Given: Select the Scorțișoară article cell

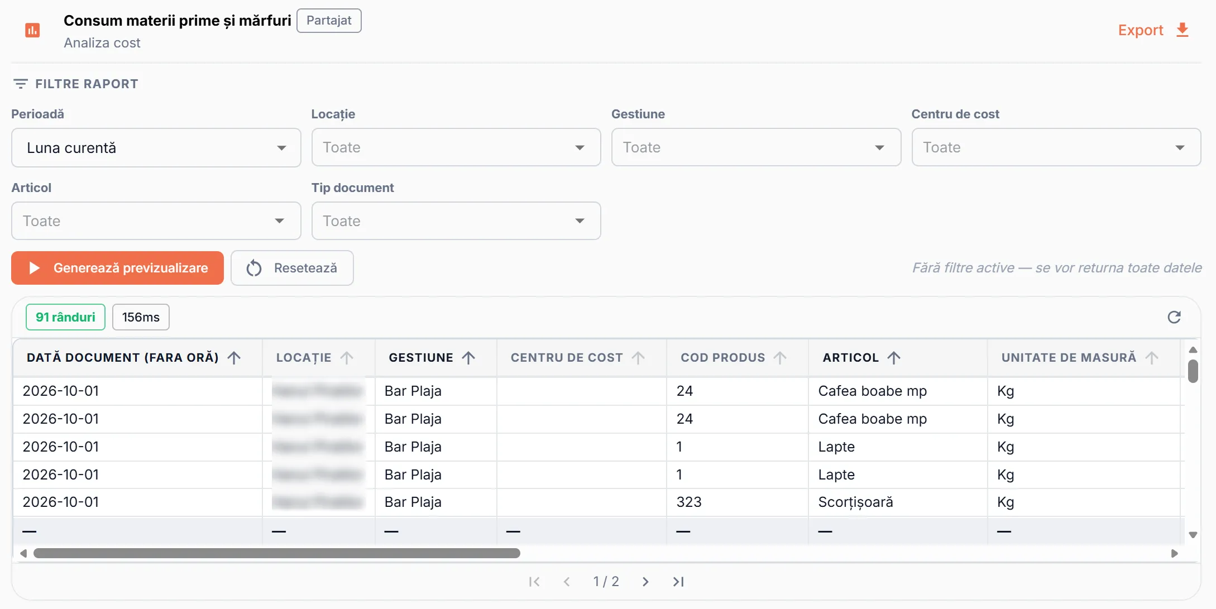Looking at the screenshot, I should [x=897, y=502].
